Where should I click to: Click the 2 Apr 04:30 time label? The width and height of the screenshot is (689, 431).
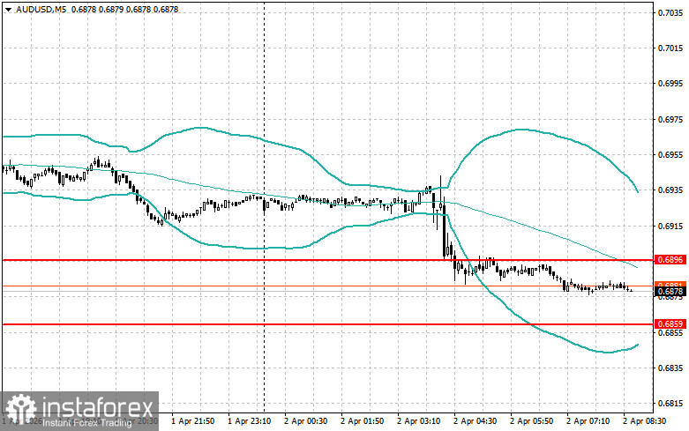[475, 421]
